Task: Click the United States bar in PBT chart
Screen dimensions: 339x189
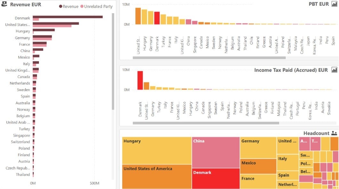Action: [x=138, y=16]
